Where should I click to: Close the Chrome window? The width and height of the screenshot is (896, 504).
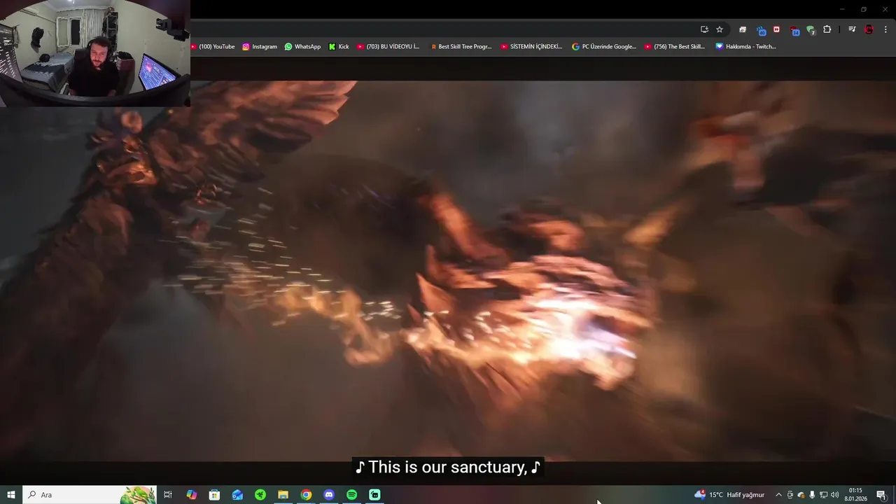[884, 9]
